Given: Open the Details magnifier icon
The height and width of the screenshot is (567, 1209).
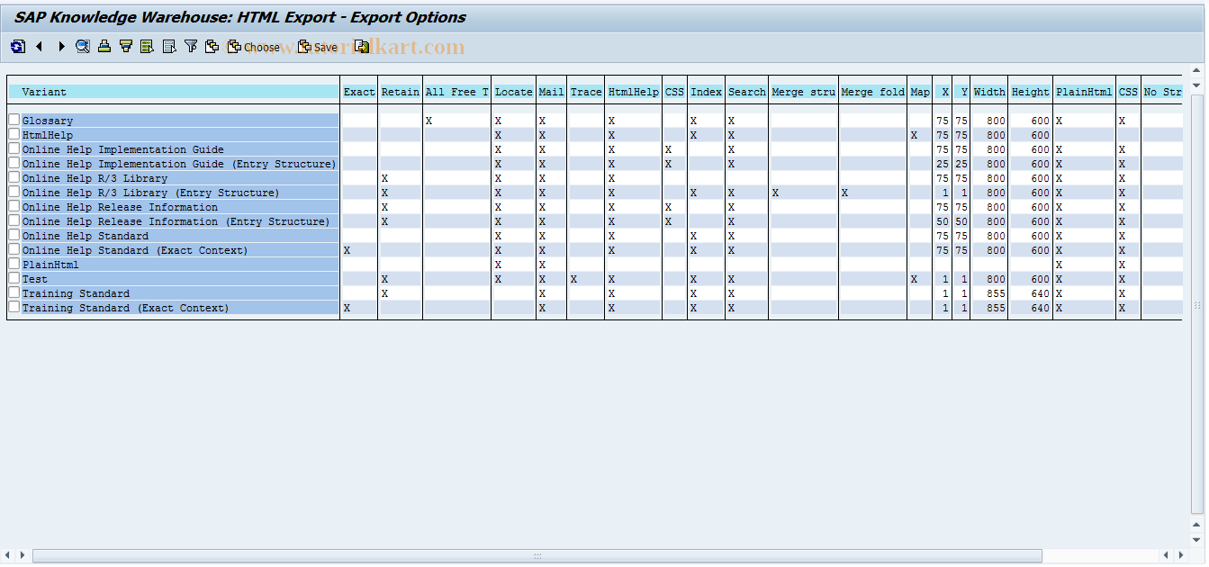Looking at the screenshot, I should tap(83, 47).
